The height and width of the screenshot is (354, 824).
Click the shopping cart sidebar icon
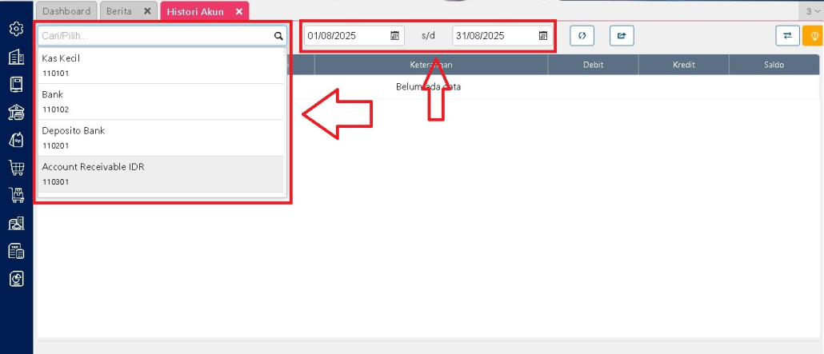[x=16, y=167]
